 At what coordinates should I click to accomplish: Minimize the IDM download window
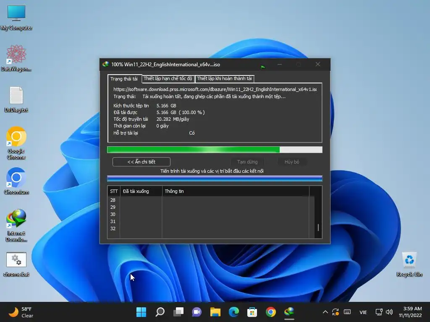coord(279,64)
